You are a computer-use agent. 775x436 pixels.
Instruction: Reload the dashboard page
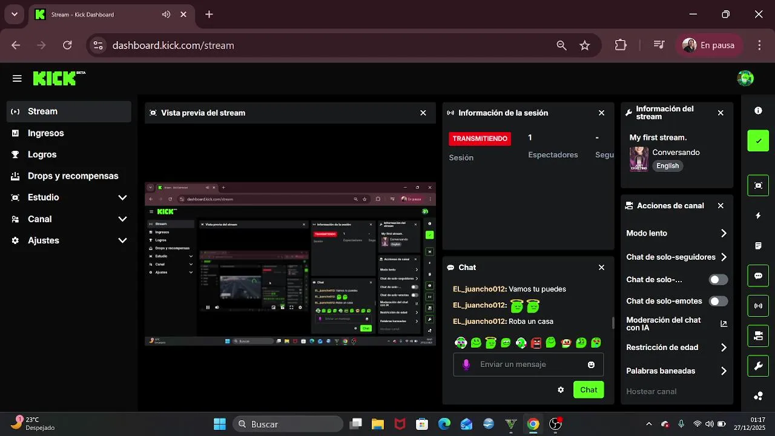click(x=67, y=45)
